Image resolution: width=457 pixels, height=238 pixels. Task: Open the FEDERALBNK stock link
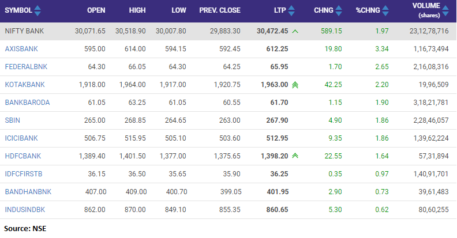[26, 67]
